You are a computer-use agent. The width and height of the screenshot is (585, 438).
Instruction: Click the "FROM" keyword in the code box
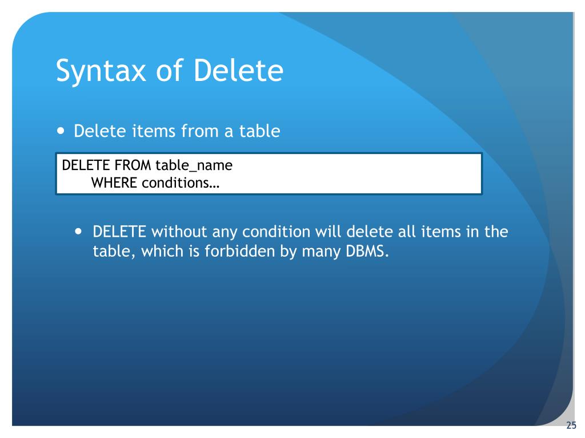point(133,165)
